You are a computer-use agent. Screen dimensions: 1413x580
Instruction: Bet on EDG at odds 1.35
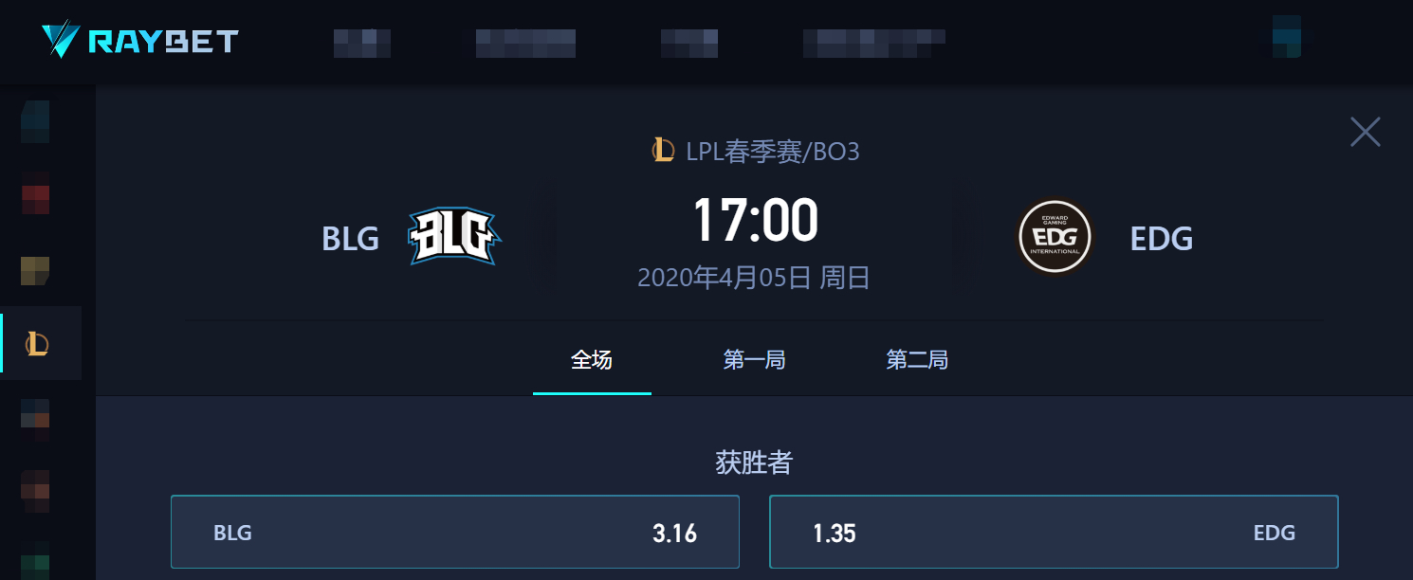[1054, 532]
